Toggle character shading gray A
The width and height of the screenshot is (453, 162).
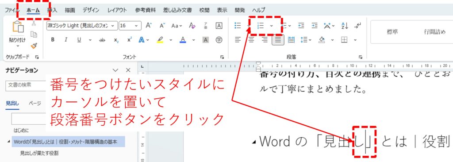(206, 40)
